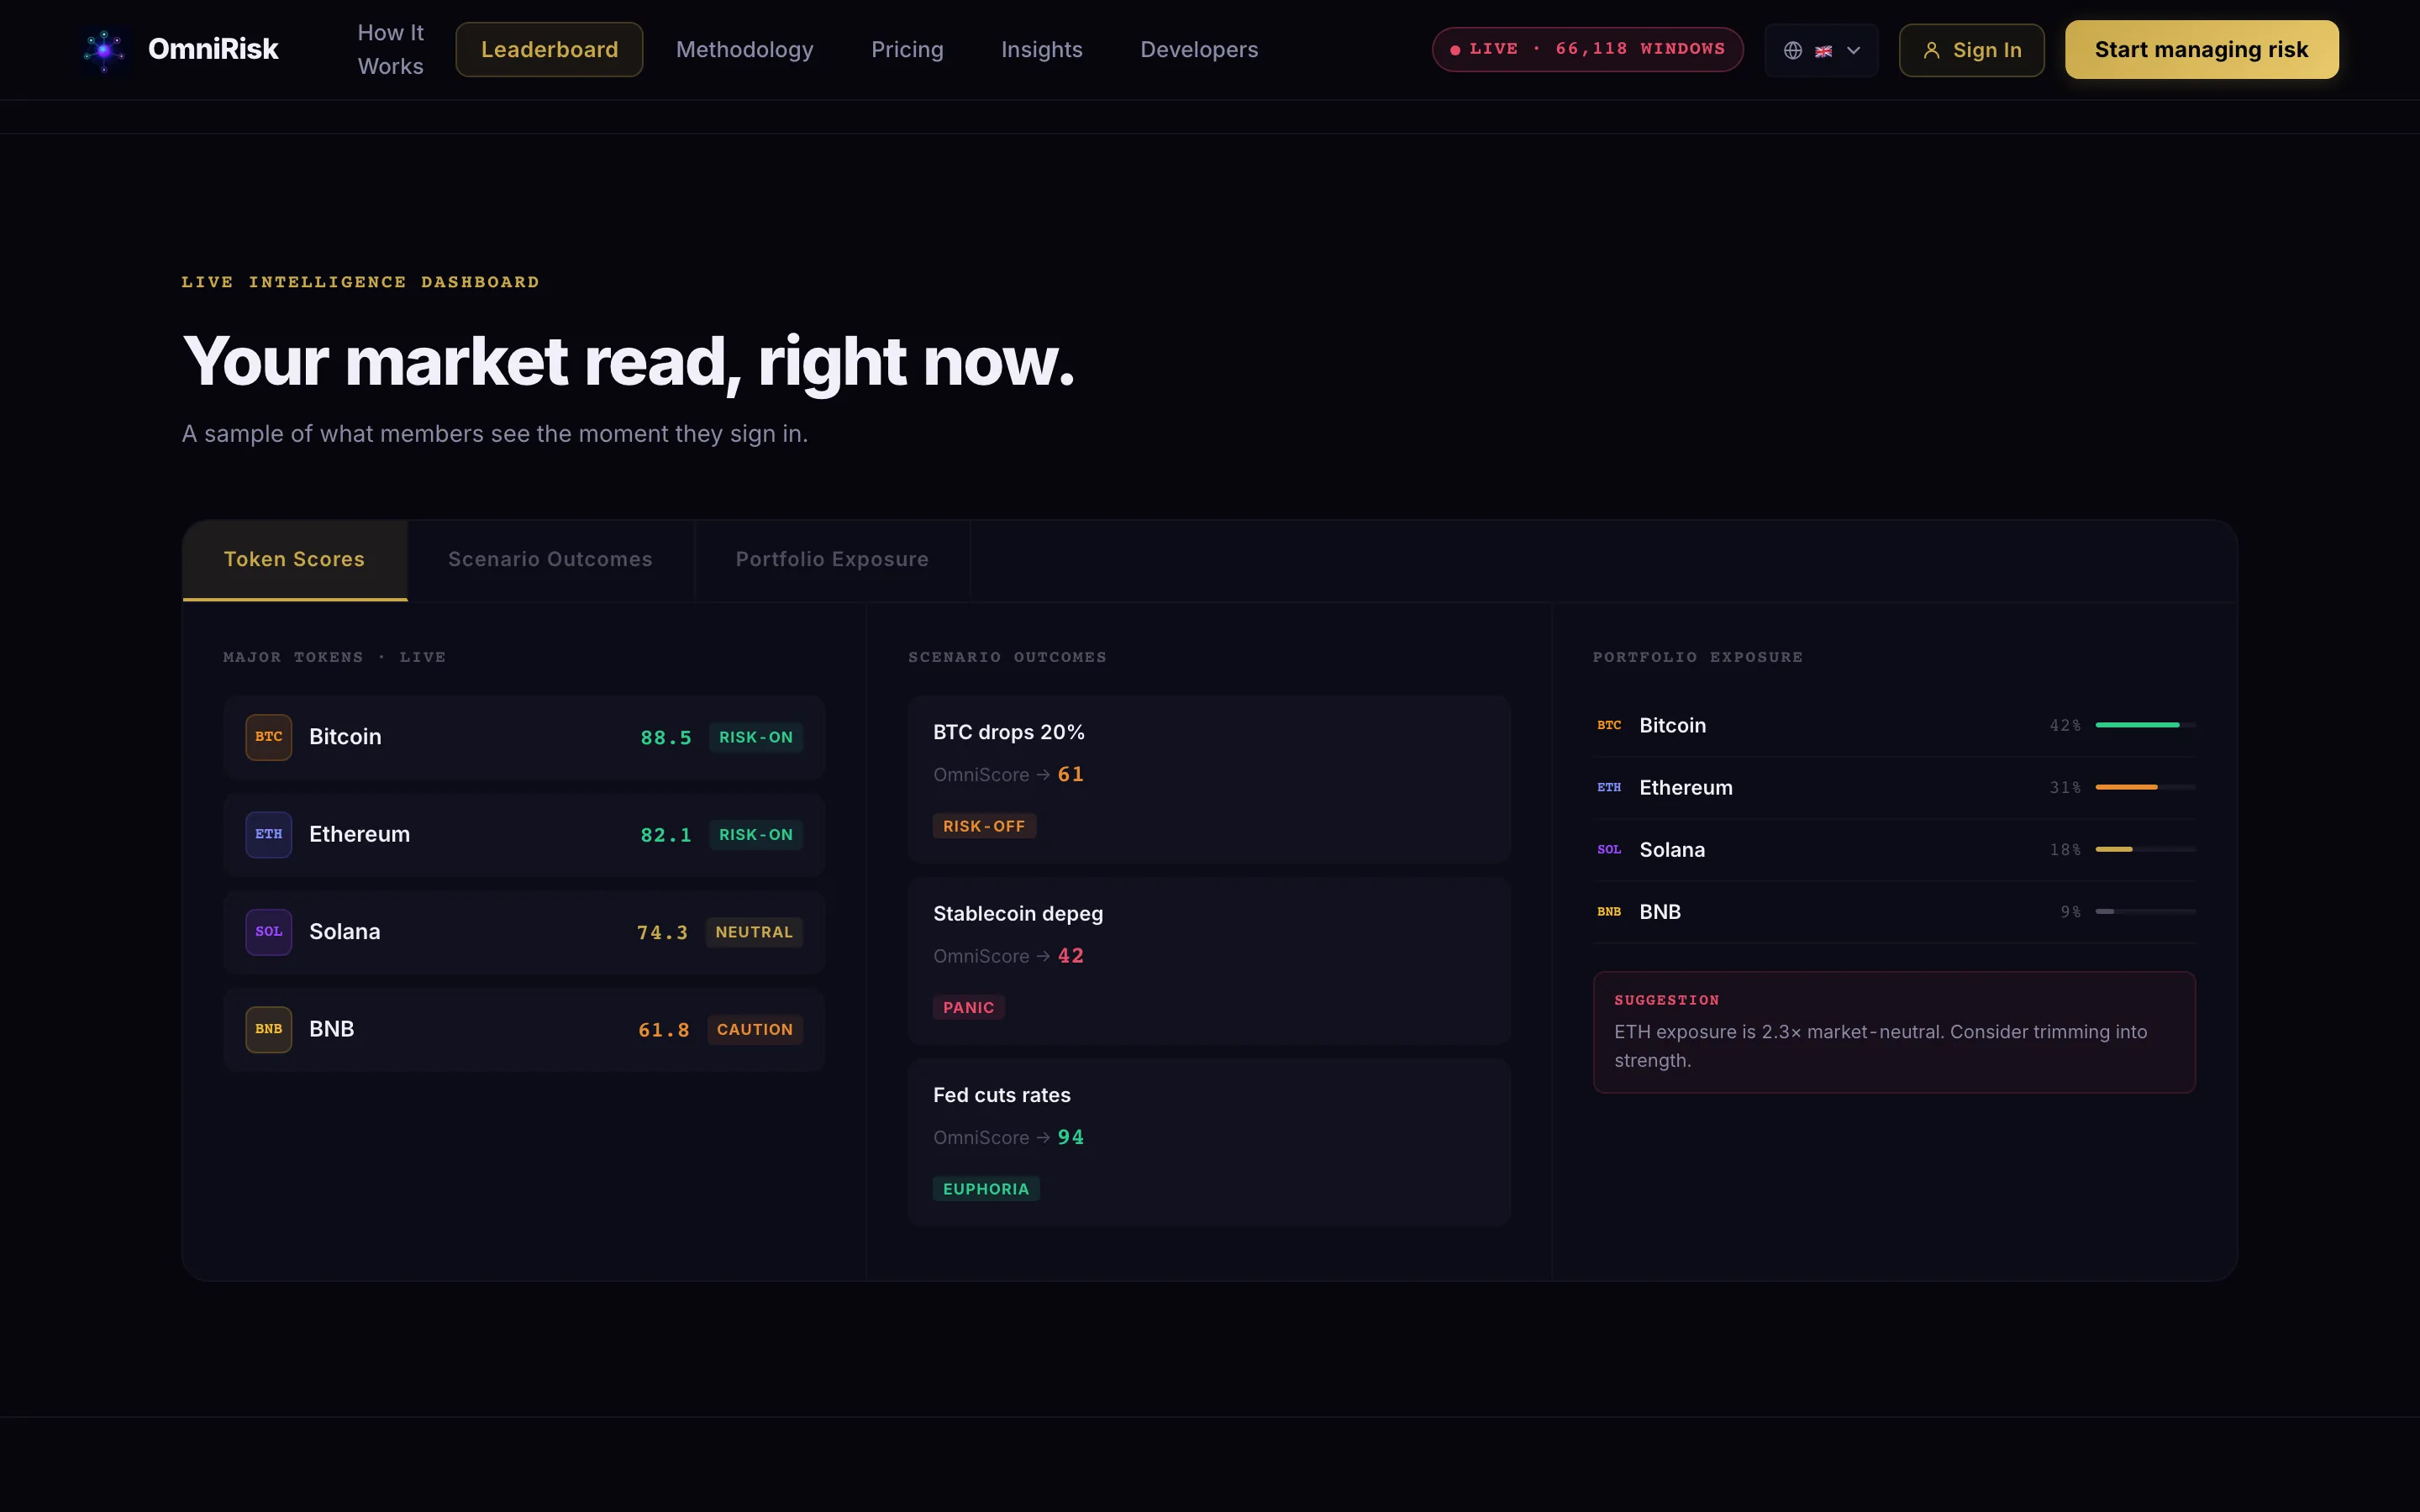Click Ethereum 31% exposure bar

(2145, 787)
